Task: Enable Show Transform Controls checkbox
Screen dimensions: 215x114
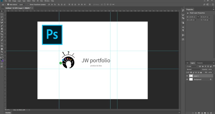Action: [x=28, y=5]
